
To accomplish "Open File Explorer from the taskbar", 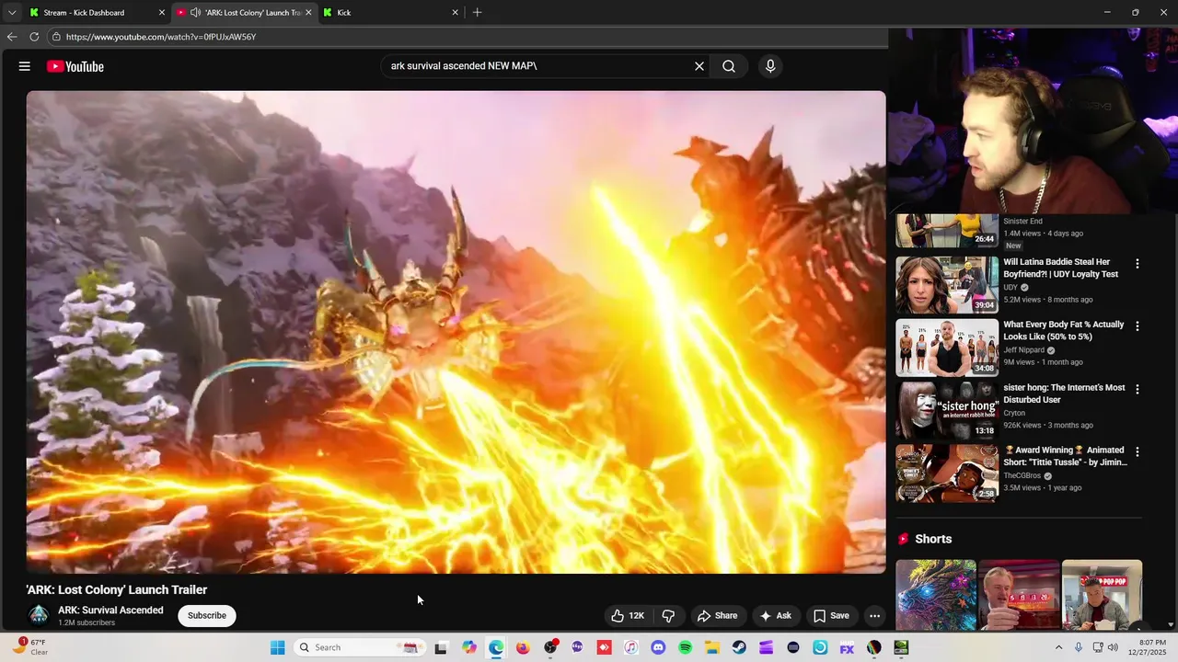I will pyautogui.click(x=711, y=647).
